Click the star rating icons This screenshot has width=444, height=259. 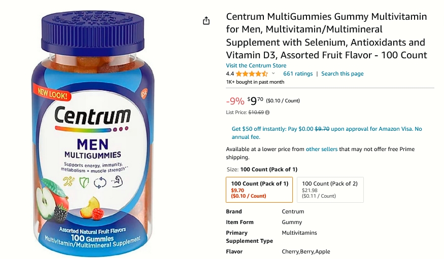[252, 74]
